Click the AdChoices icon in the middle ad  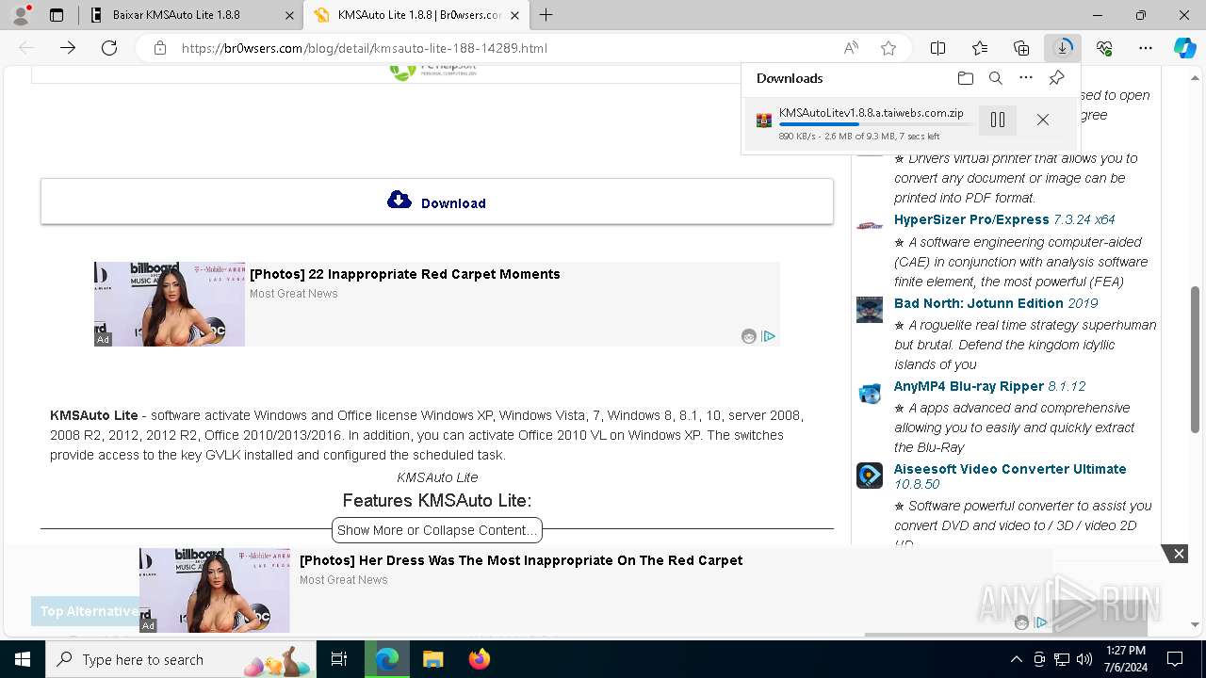coord(769,336)
